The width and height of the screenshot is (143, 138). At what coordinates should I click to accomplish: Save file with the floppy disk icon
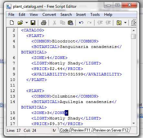pos(33,23)
